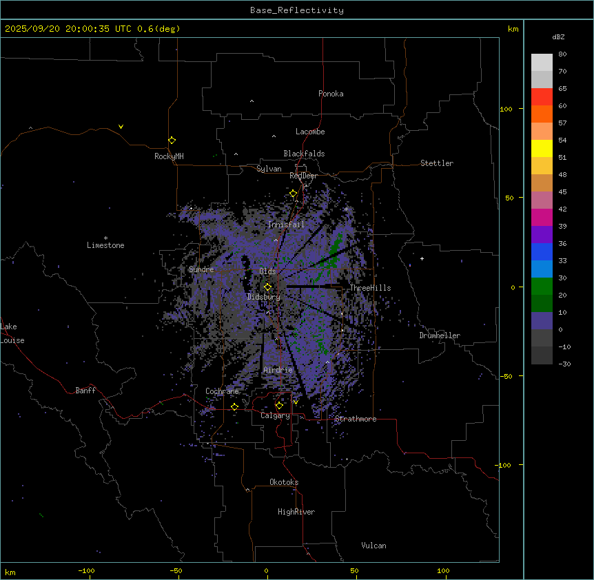Click the yellow diamond marker below Cochrane
The height and width of the screenshot is (580, 594).
pyautogui.click(x=234, y=406)
